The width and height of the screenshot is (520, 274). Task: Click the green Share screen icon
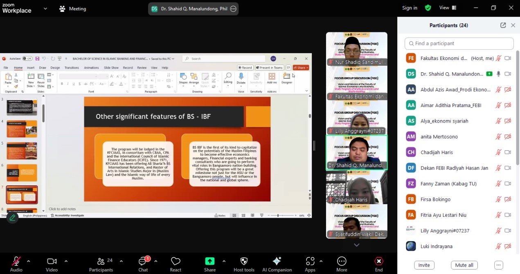click(209, 261)
